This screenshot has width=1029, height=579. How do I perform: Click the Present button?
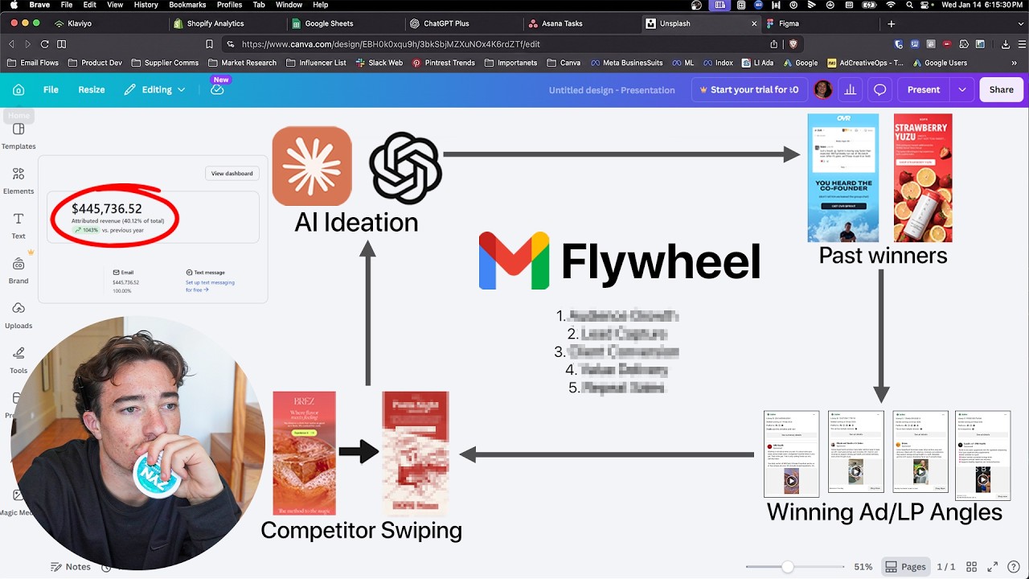(924, 90)
